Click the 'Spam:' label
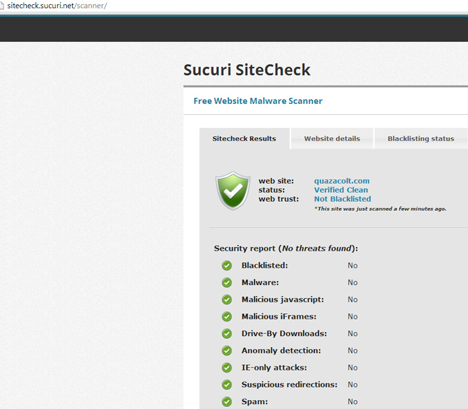 point(255,401)
